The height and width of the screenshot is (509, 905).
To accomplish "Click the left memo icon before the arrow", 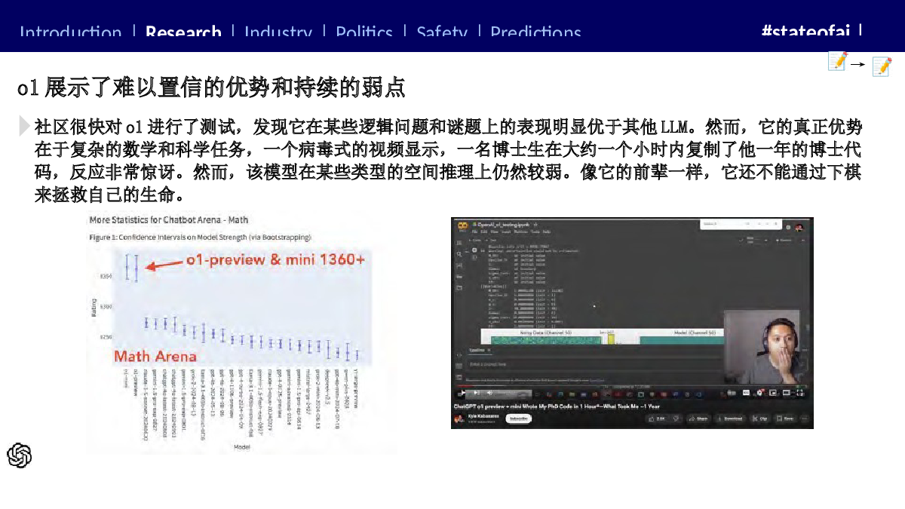I will [x=837, y=62].
